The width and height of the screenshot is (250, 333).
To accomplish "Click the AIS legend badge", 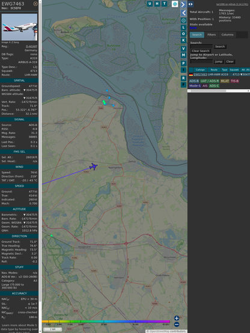I will [x=205, y=86].
